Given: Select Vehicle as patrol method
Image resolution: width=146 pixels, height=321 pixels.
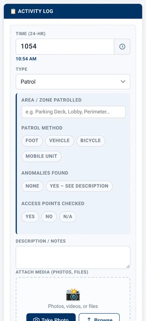Looking at the screenshot, I should (59, 141).
